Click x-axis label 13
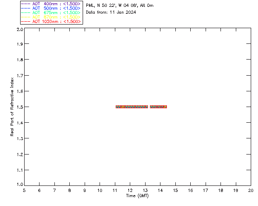The width and height of the screenshot is (258, 206). pos(145,190)
